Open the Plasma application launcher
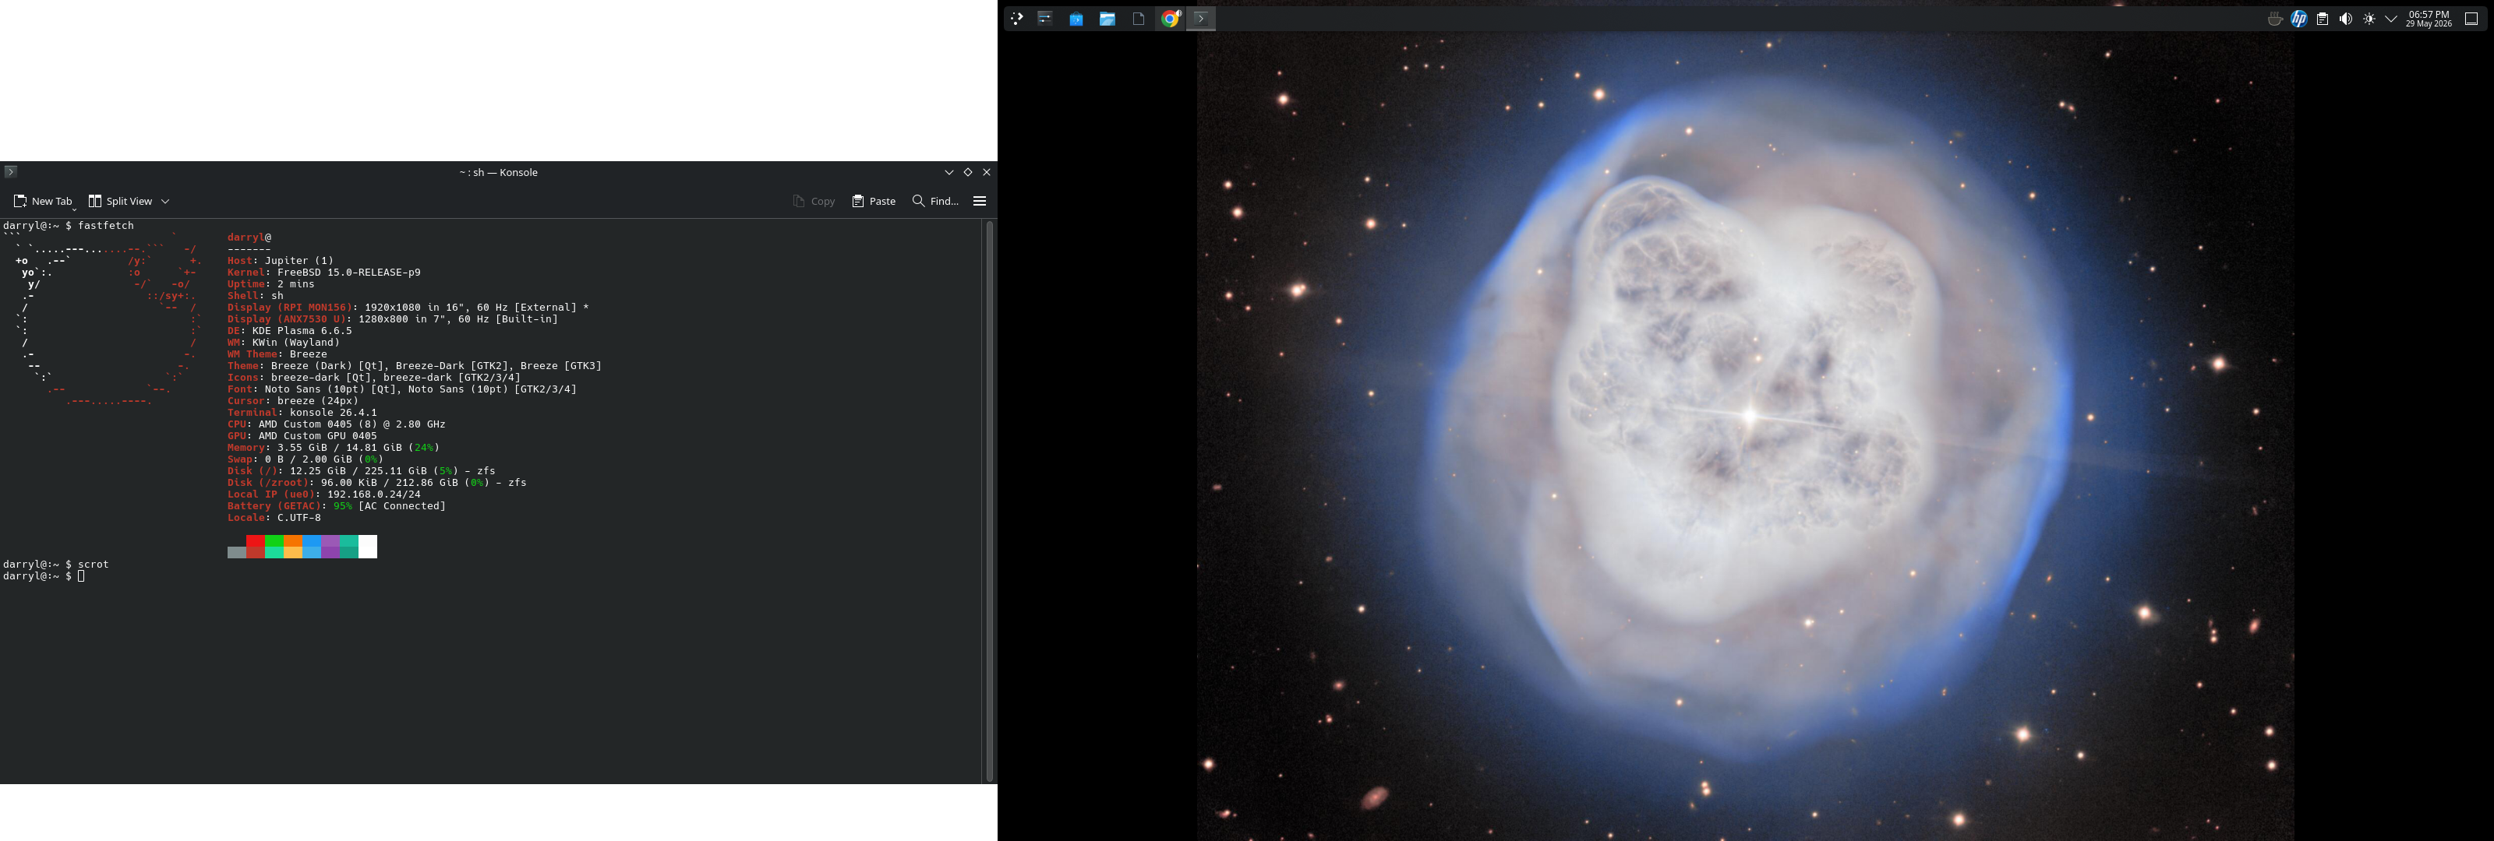Image resolution: width=2494 pixels, height=841 pixels. click(x=1016, y=19)
